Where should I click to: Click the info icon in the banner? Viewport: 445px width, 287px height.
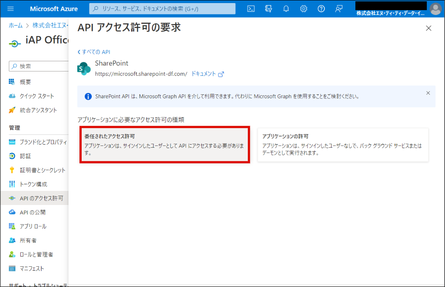tap(88, 97)
